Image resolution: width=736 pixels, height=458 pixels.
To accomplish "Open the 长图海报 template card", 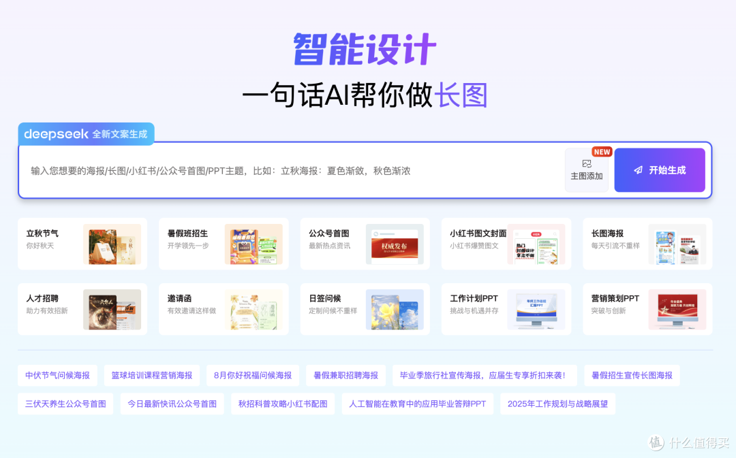I will coord(648,244).
